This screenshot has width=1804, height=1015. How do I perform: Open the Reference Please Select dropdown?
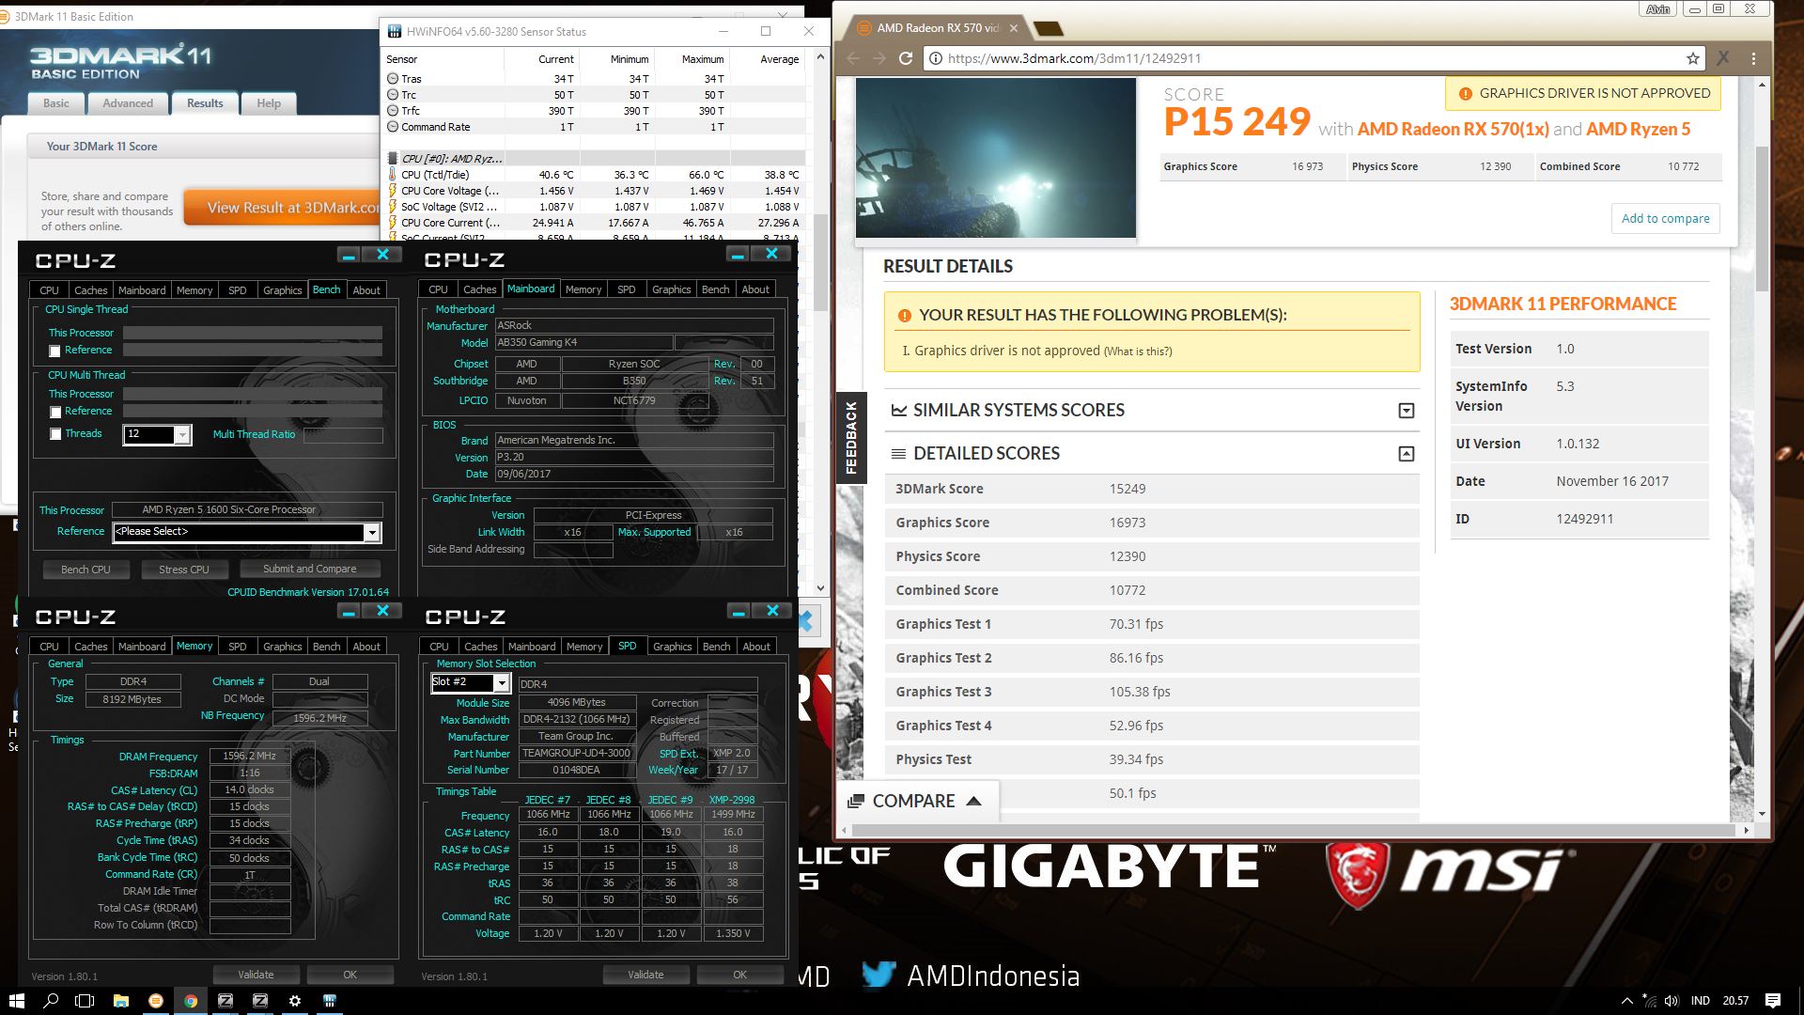point(372,532)
